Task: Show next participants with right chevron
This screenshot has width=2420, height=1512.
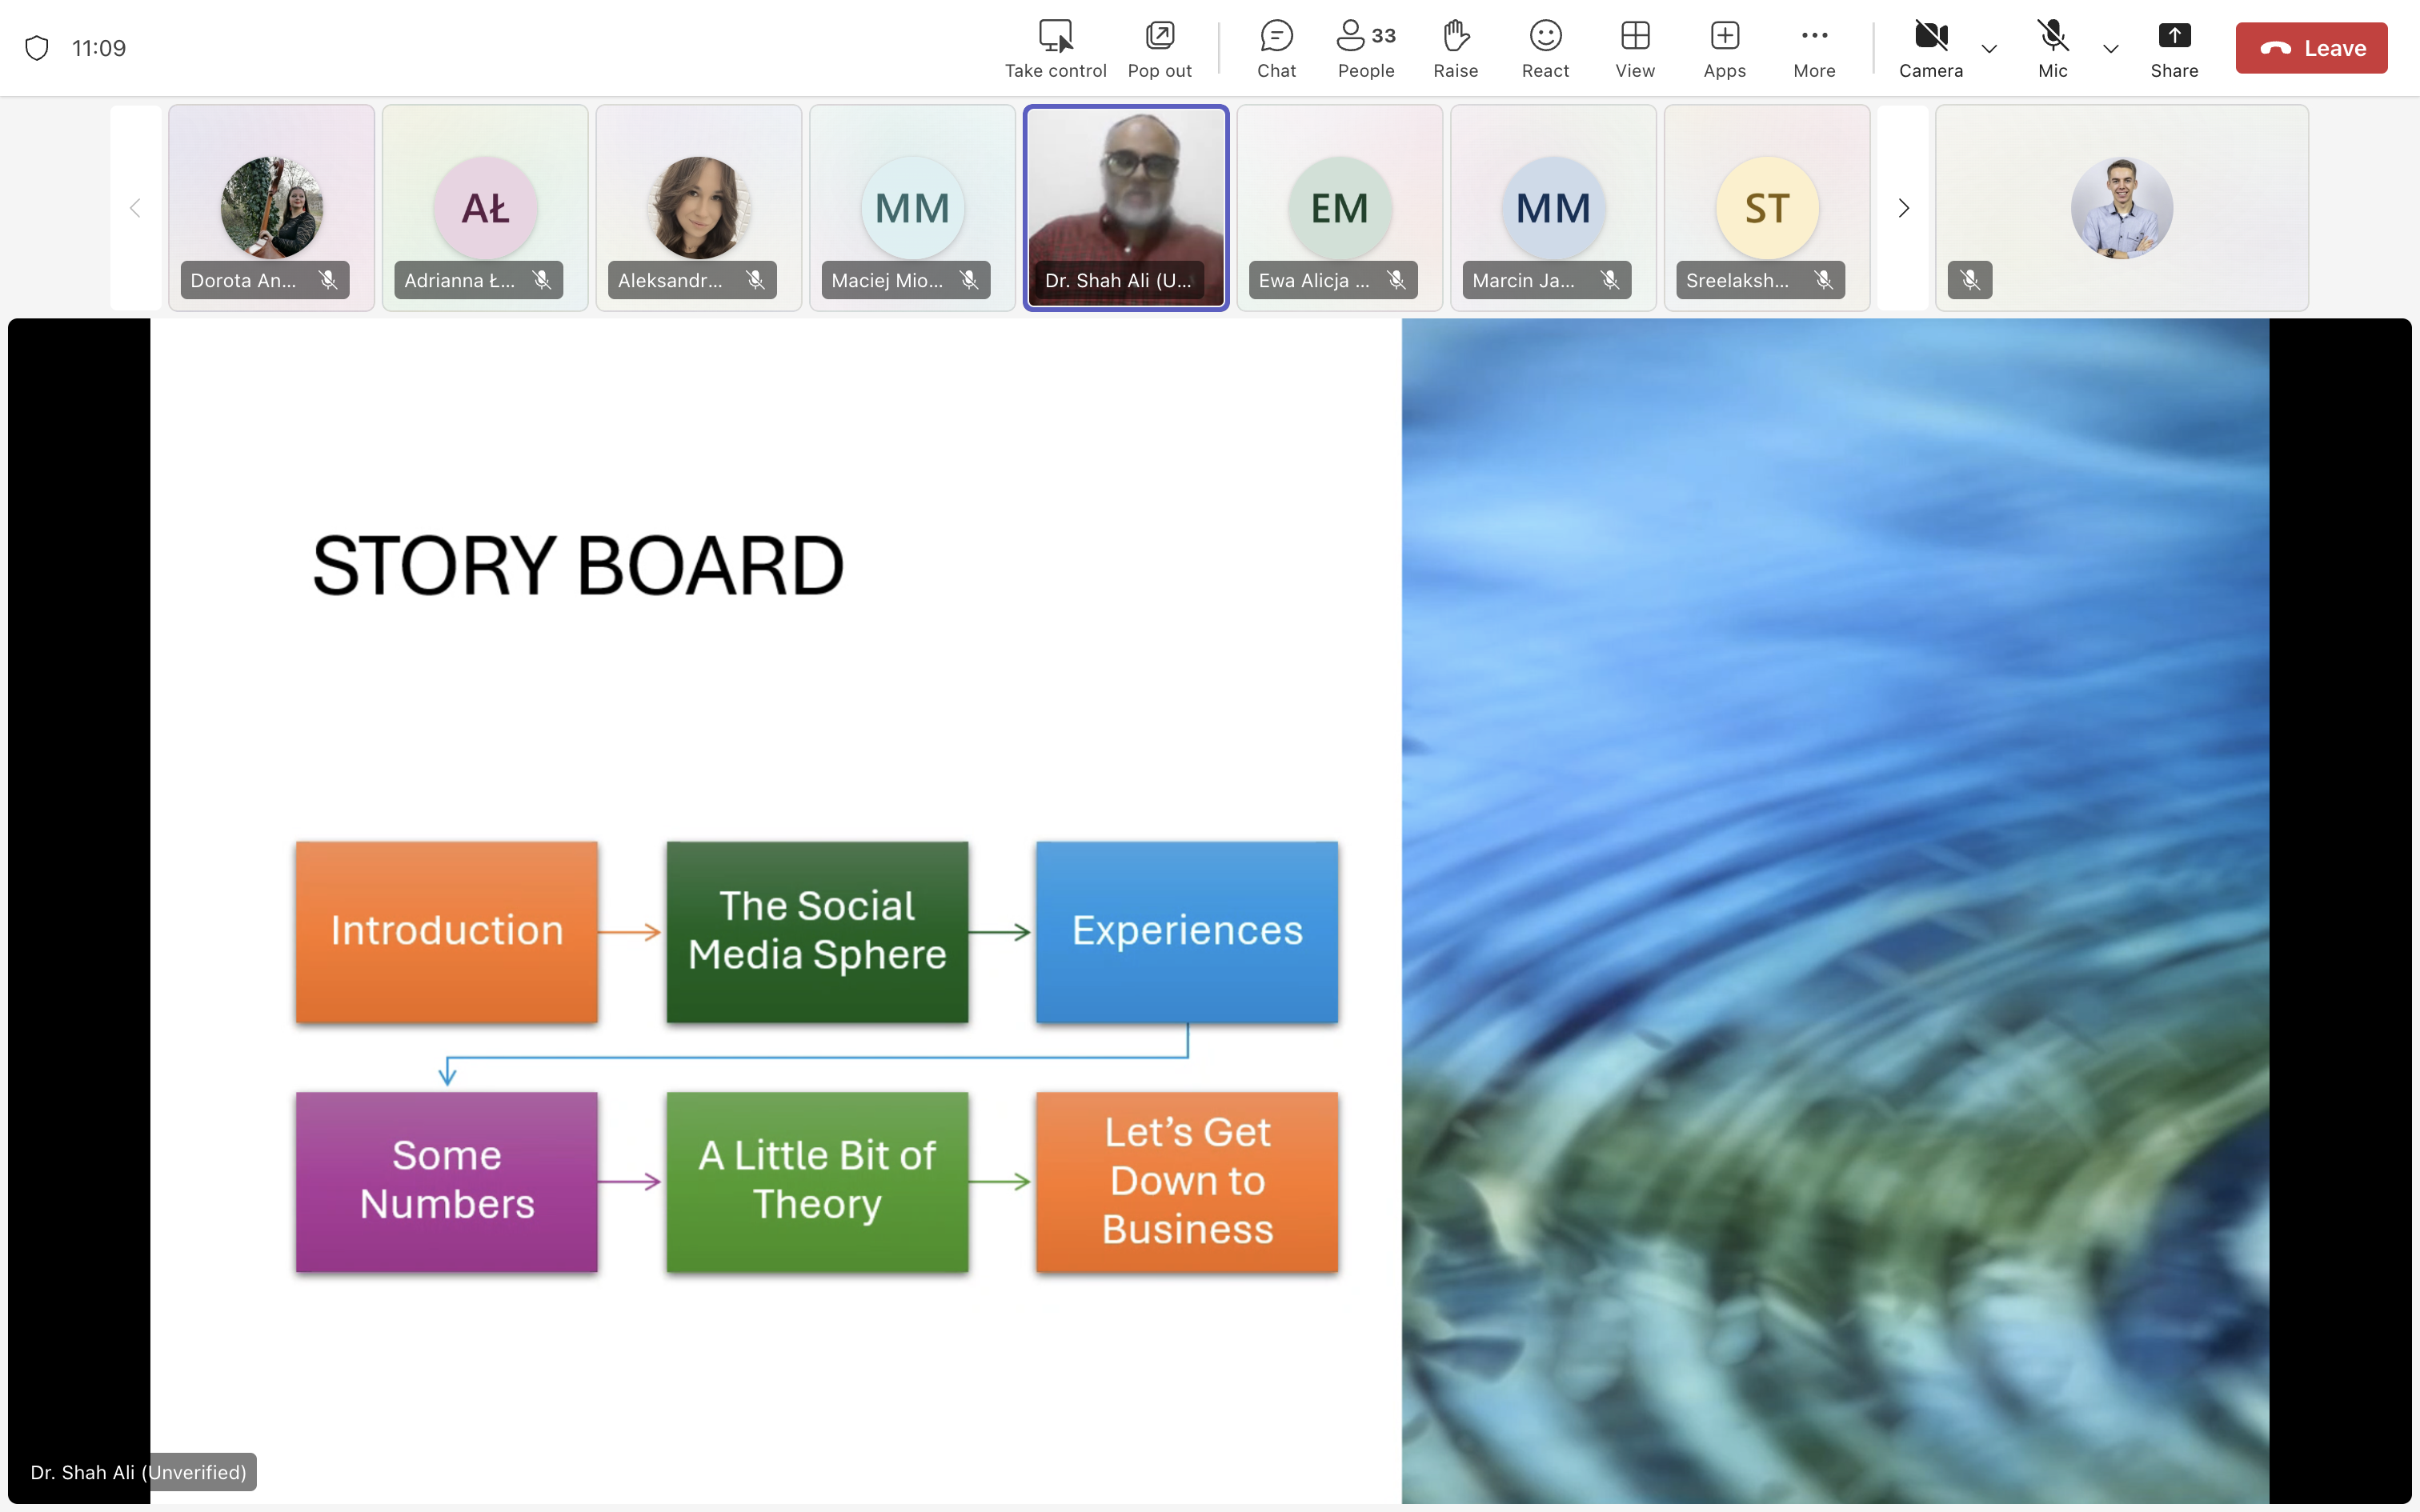Action: coord(1903,208)
